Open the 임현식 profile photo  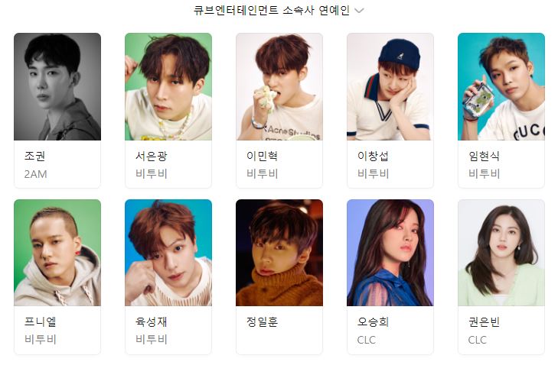click(501, 86)
